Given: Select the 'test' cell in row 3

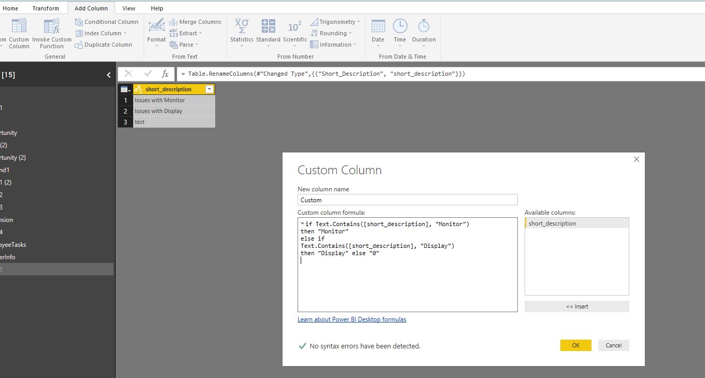Looking at the screenshot, I should (174, 122).
